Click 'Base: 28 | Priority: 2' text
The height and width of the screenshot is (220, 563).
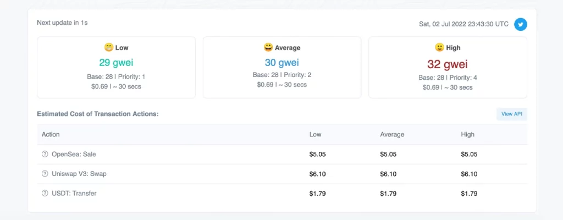(282, 75)
